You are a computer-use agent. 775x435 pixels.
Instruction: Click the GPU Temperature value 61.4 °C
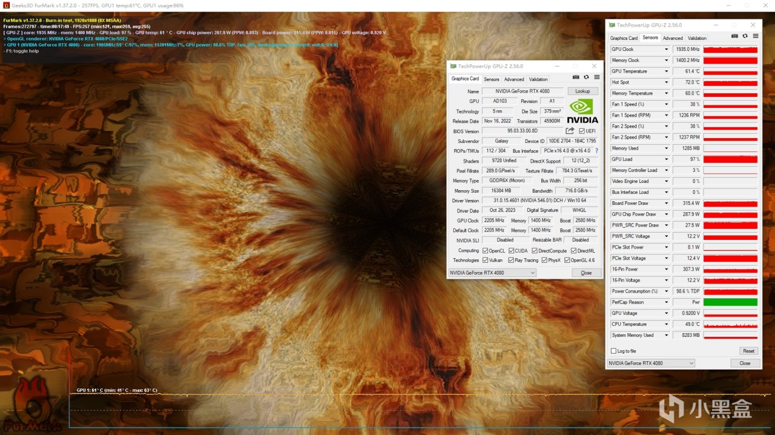tap(687, 71)
